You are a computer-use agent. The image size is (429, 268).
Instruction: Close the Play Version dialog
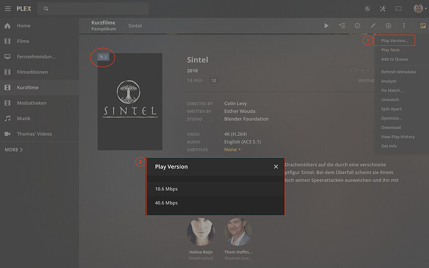coord(276,167)
